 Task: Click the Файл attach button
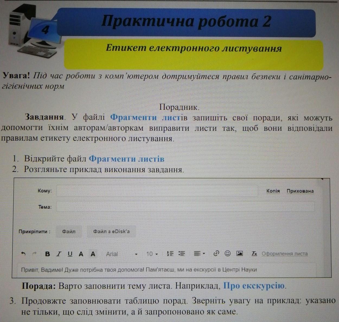coord(69,231)
